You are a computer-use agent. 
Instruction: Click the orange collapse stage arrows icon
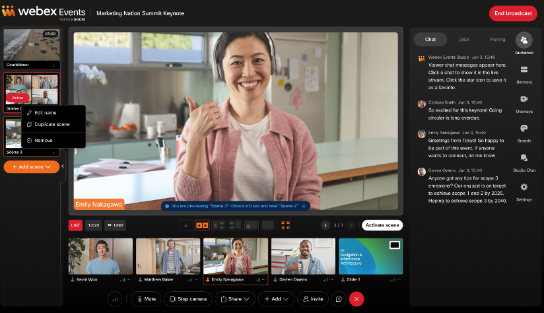pyautogui.click(x=285, y=225)
